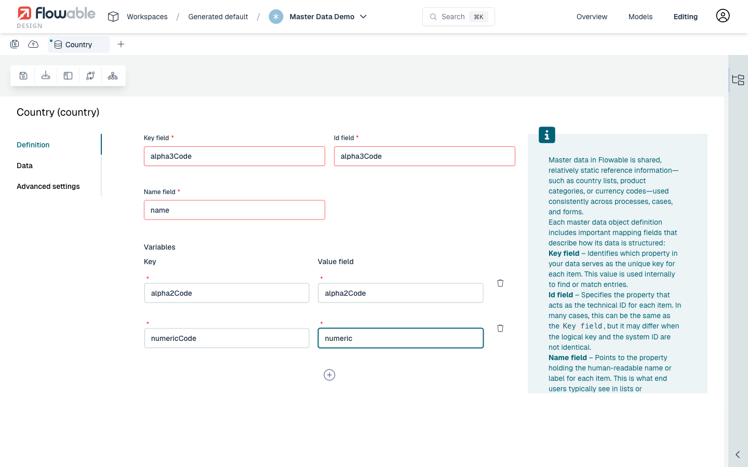Click the circular-arrows toolbar icon
The width and height of the screenshot is (748, 467).
click(x=90, y=76)
